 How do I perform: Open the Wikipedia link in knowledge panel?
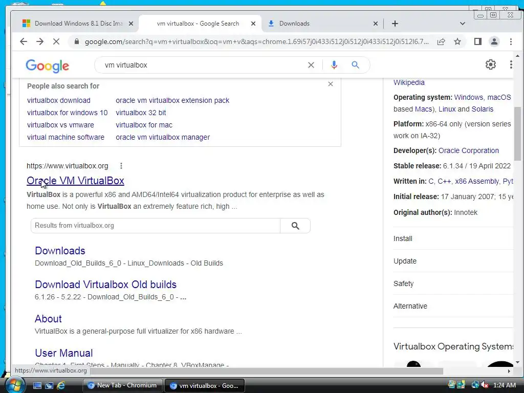pyautogui.click(x=409, y=82)
